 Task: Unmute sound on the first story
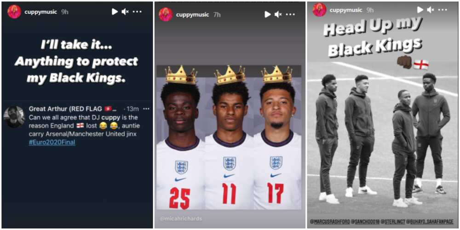[x=125, y=12]
